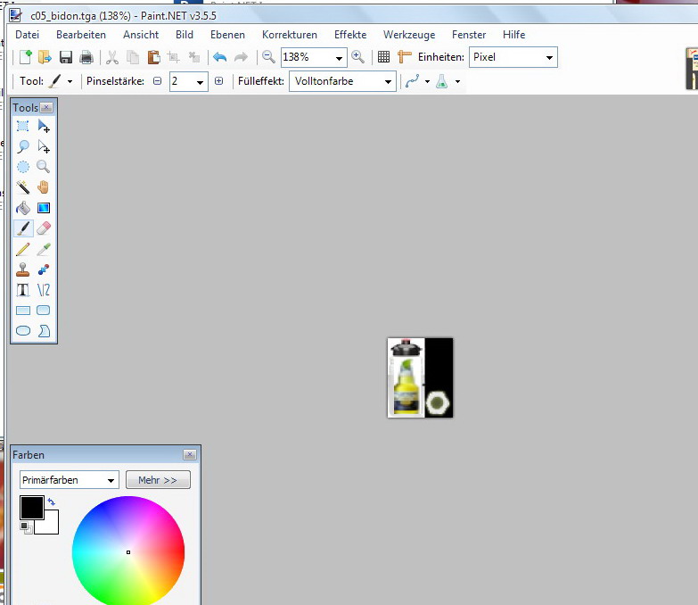This screenshot has width=698, height=605.
Task: Open the Fülleffekt Volltonfarbe dropdown
Action: pos(388,81)
